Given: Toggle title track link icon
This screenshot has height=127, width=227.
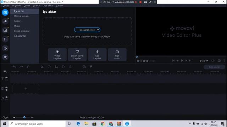Looking at the screenshot, I should click(x=6, y=80).
